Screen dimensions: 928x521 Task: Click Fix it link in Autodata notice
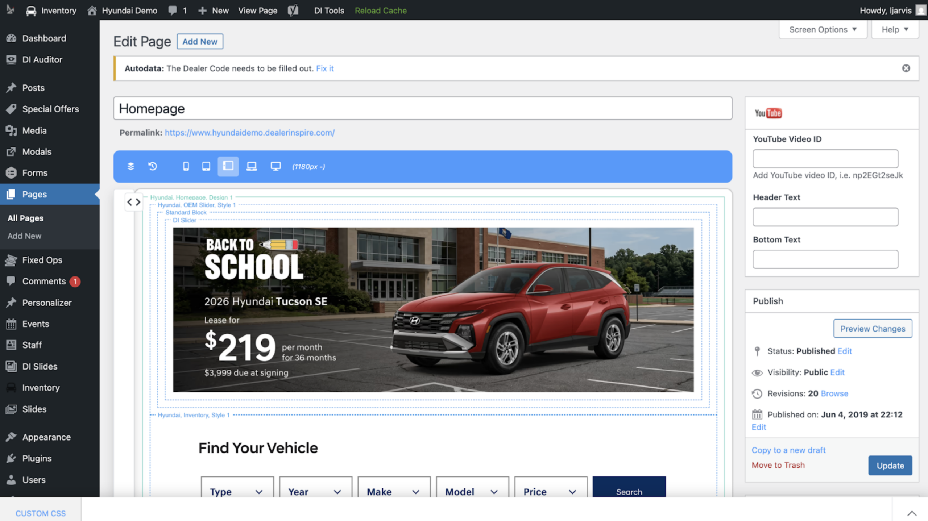324,68
